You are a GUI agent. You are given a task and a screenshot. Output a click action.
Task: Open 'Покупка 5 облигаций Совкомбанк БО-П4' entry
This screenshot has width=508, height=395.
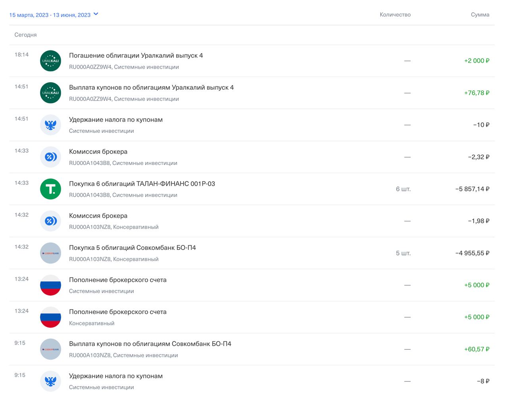click(x=132, y=247)
